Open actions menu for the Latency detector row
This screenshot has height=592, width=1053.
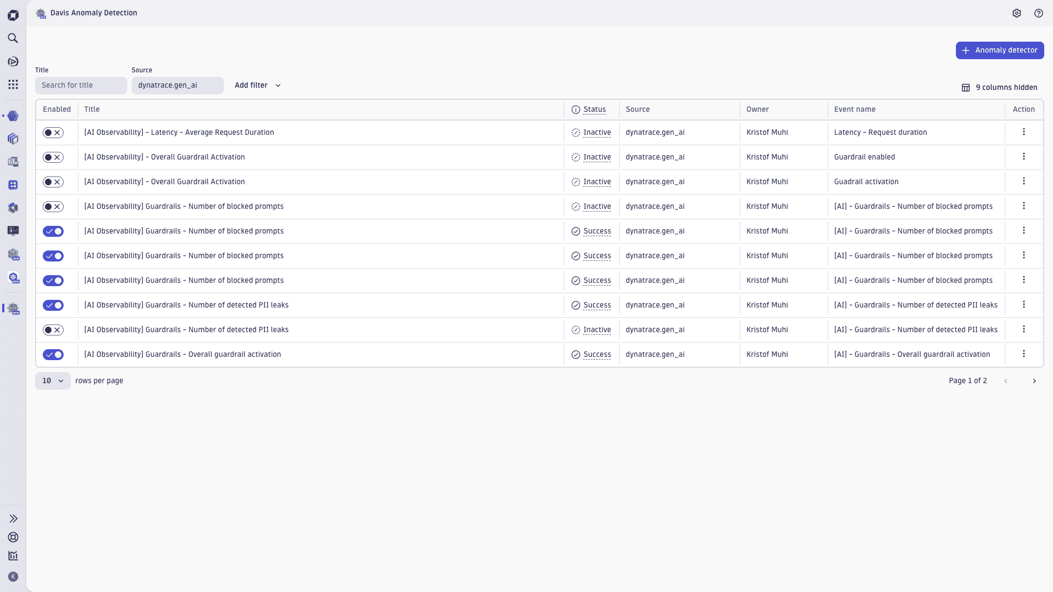(x=1023, y=132)
